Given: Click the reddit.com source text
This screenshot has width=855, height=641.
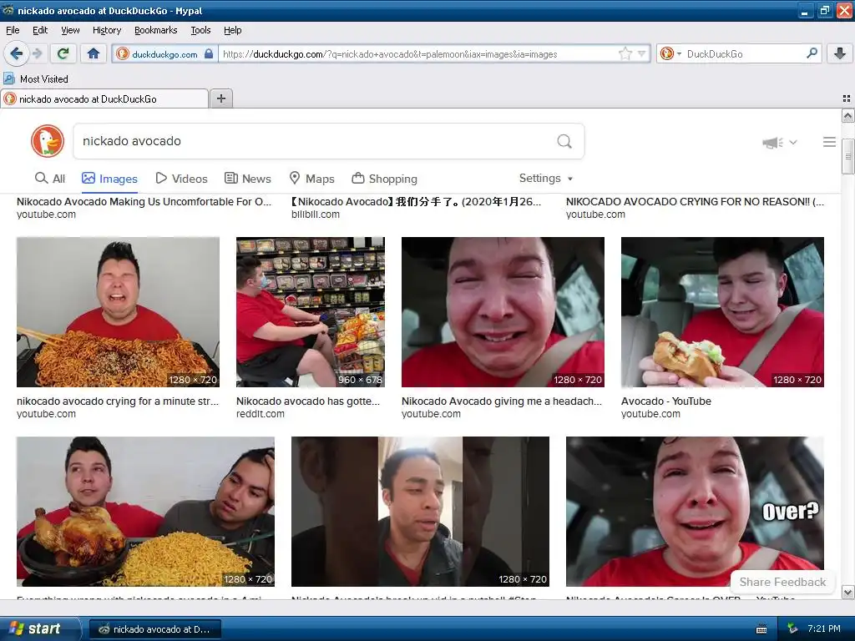Looking at the screenshot, I should [261, 414].
